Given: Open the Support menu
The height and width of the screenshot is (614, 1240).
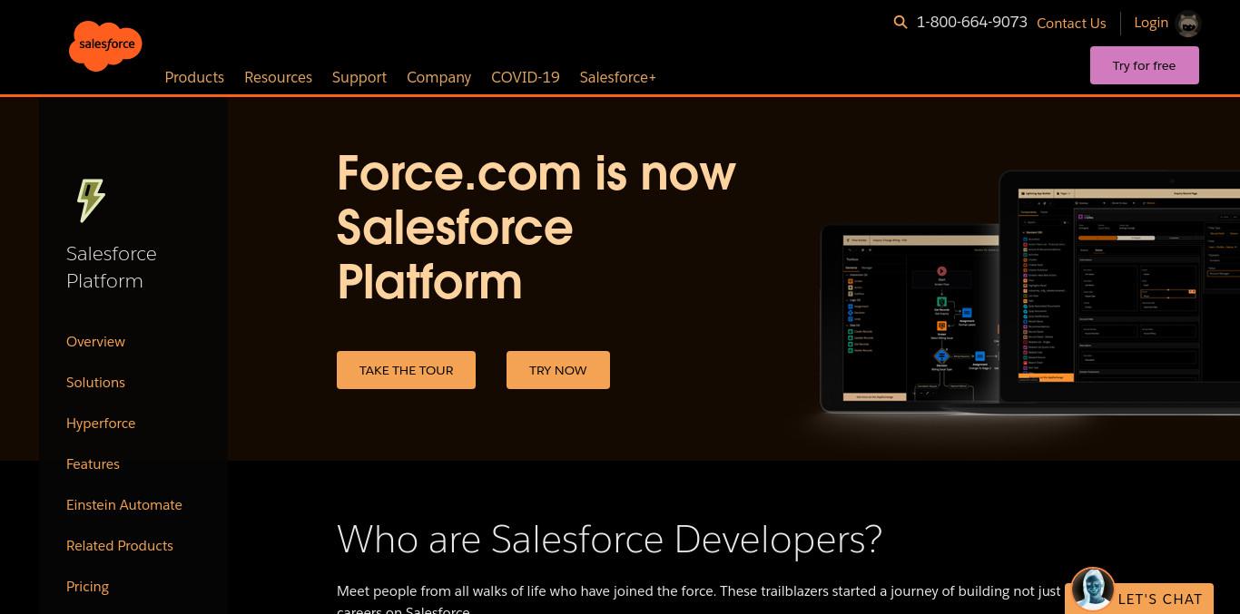Looking at the screenshot, I should click(359, 77).
